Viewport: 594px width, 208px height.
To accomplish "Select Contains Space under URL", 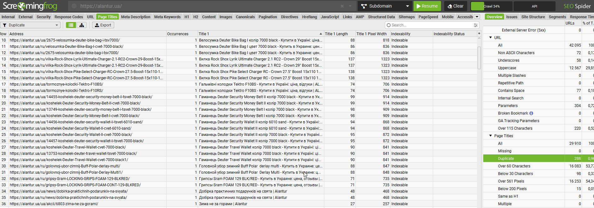I will click(x=511, y=91).
